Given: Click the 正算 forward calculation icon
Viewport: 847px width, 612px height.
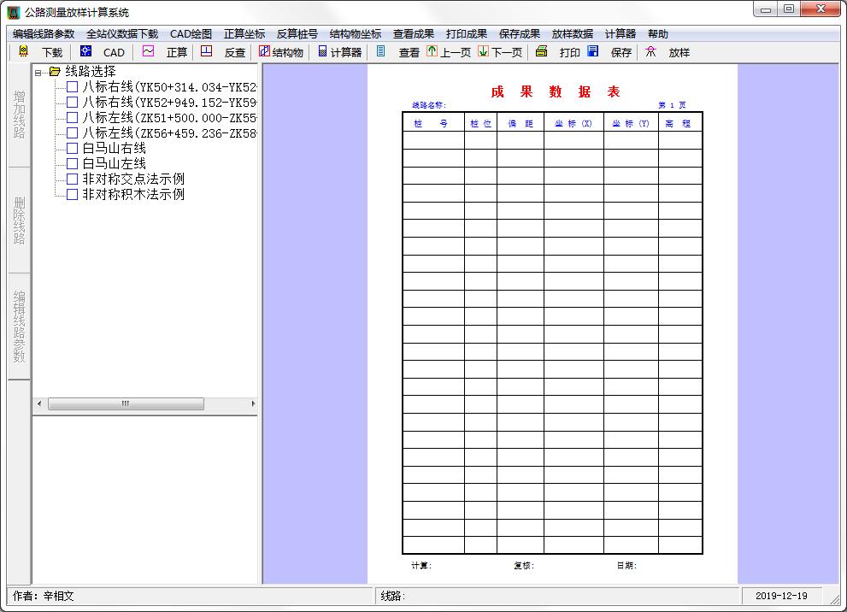Looking at the screenshot, I should click(x=148, y=52).
